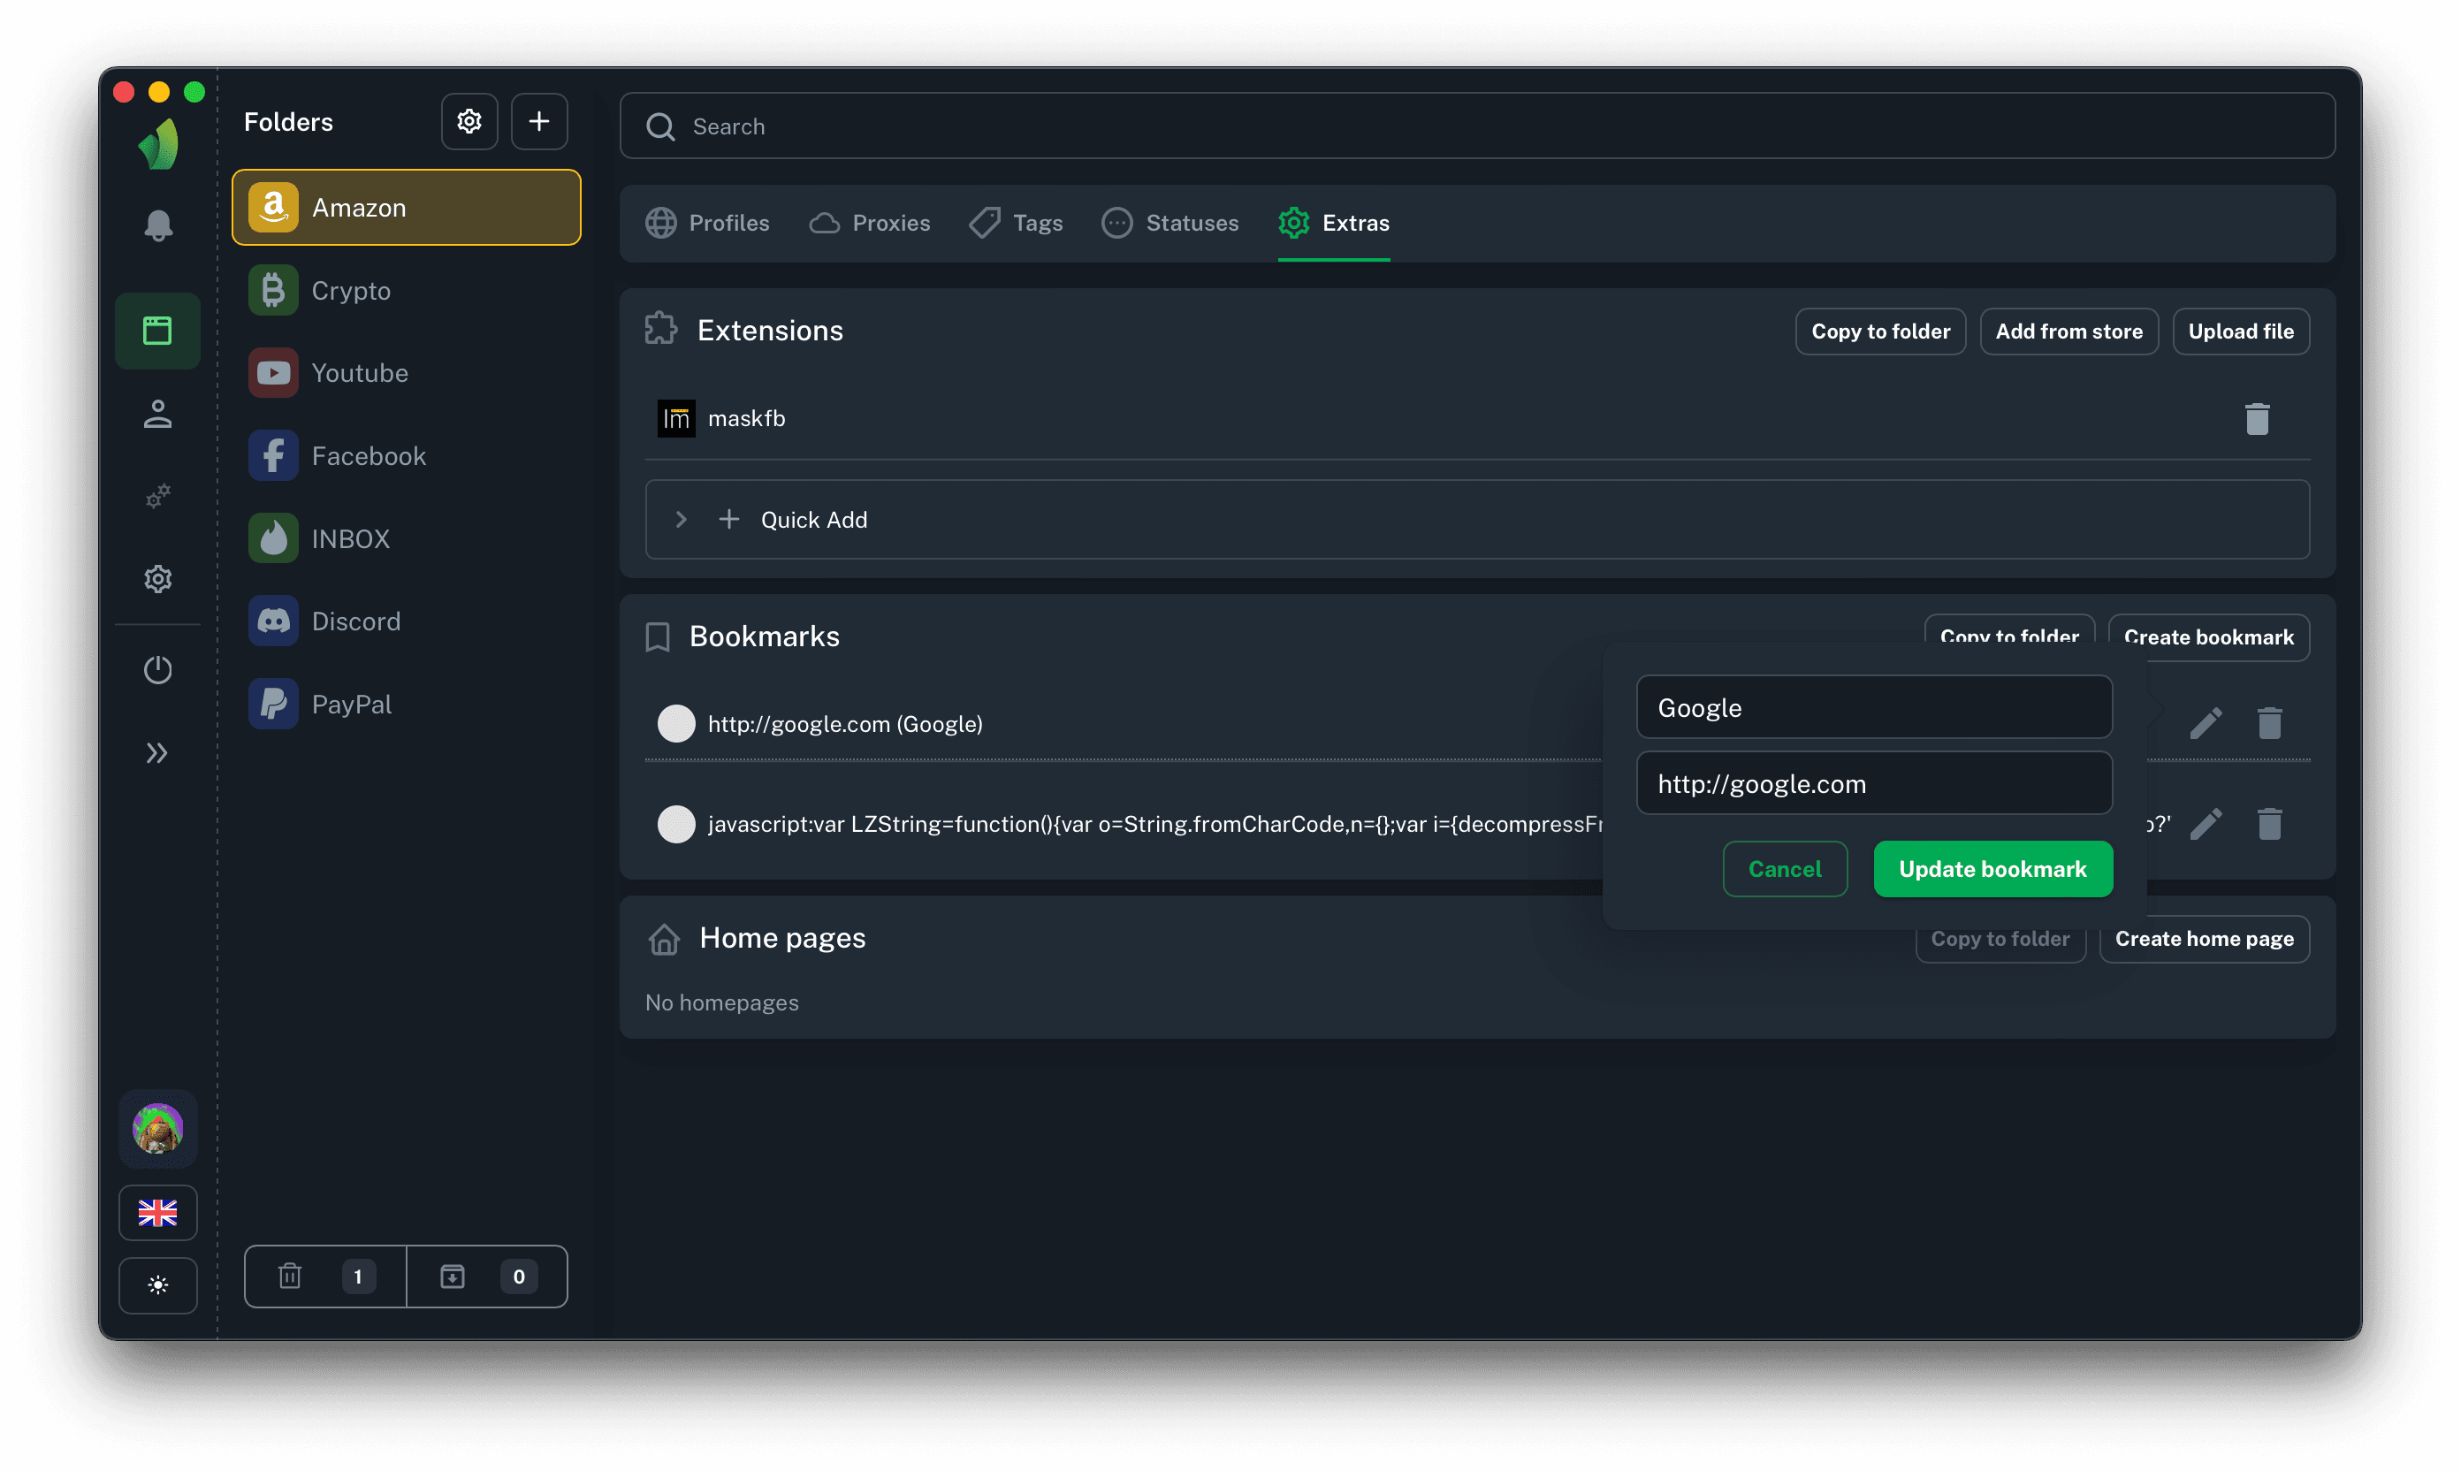Open the Crypto folder
The image size is (2461, 1471).
[351, 291]
